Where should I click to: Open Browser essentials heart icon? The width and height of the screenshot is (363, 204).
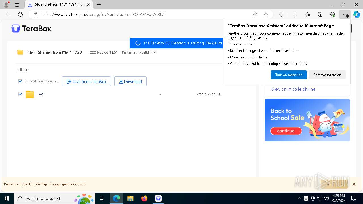pyautogui.click(x=332, y=14)
